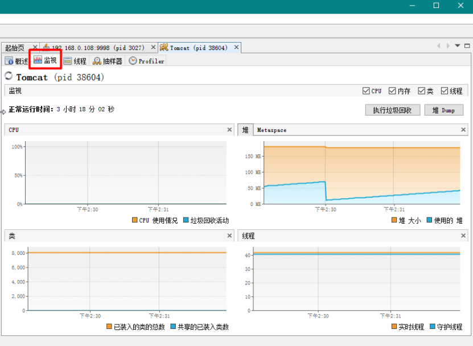
Task: Click the 使用的 堆 blue legend swatch
Action: point(429,220)
